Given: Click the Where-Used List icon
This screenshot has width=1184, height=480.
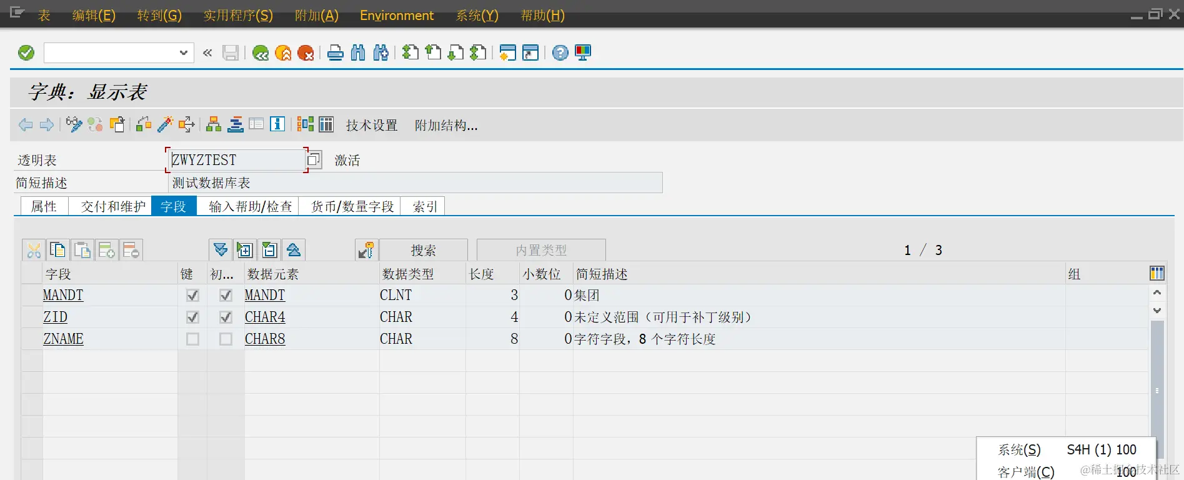Looking at the screenshot, I should click(186, 124).
